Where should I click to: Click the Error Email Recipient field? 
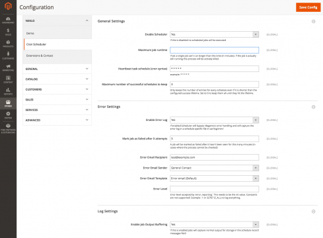(214, 157)
